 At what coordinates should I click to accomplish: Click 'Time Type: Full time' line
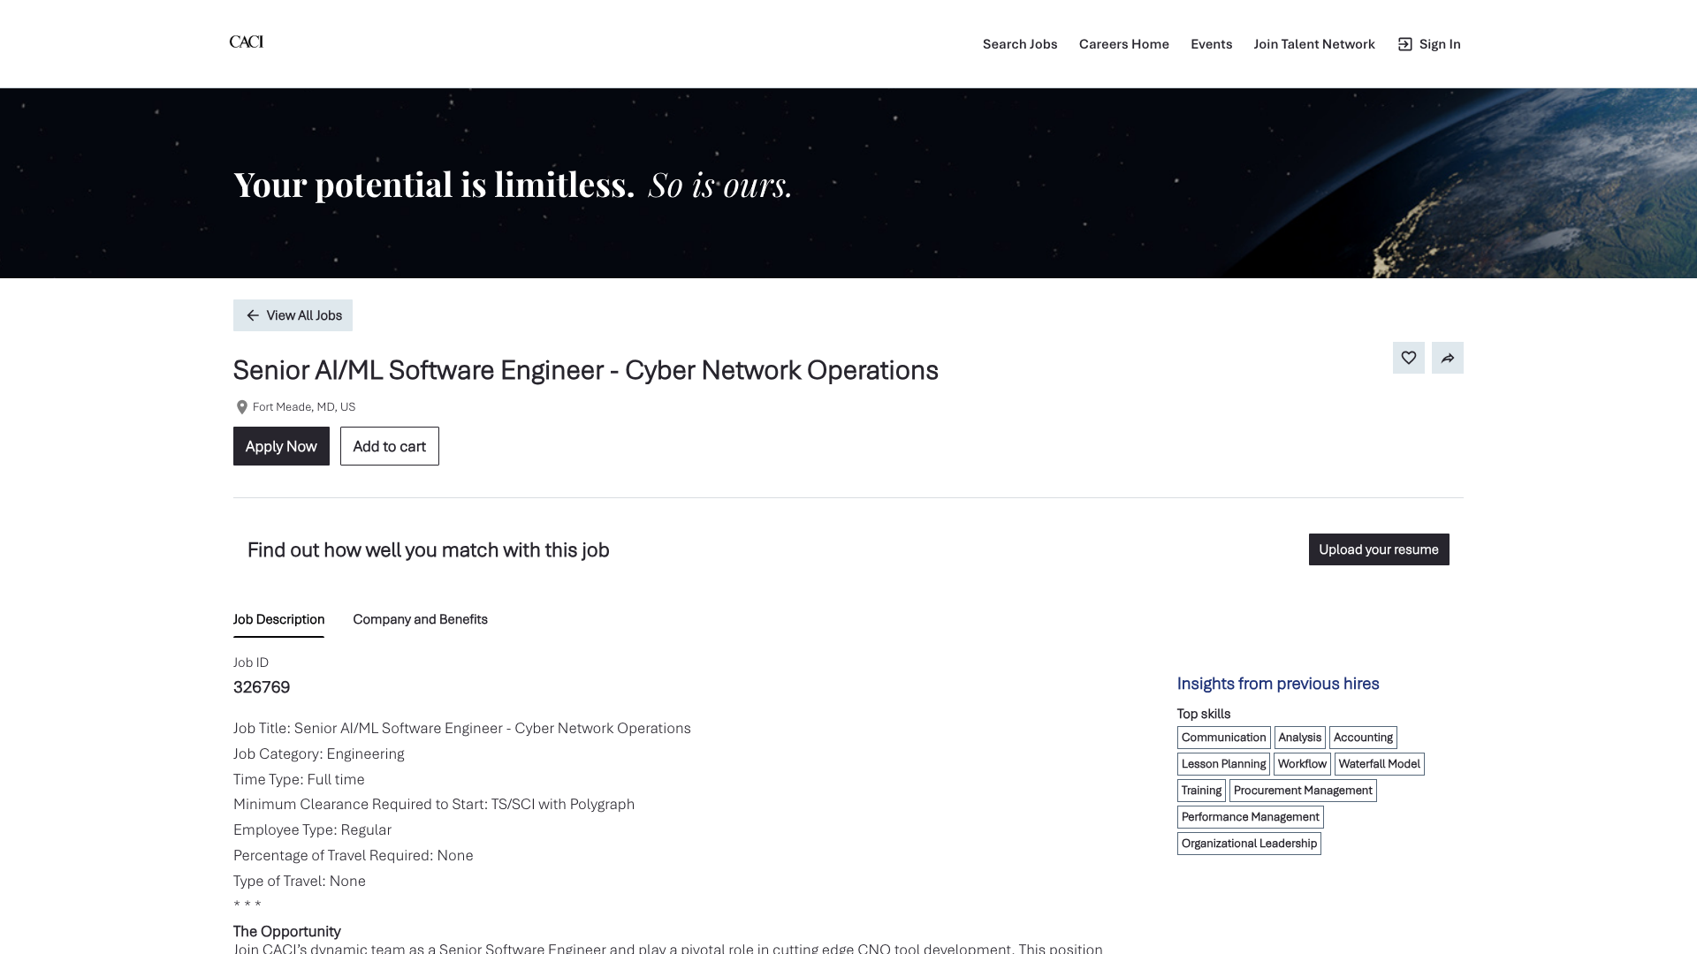pyautogui.click(x=299, y=780)
